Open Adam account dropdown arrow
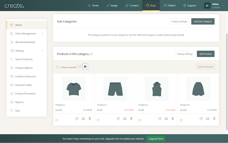The width and height of the screenshot is (228, 143). pos(223,5)
